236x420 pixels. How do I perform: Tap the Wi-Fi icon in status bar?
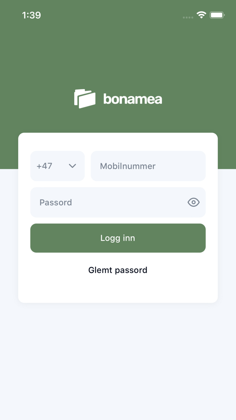[x=201, y=15]
